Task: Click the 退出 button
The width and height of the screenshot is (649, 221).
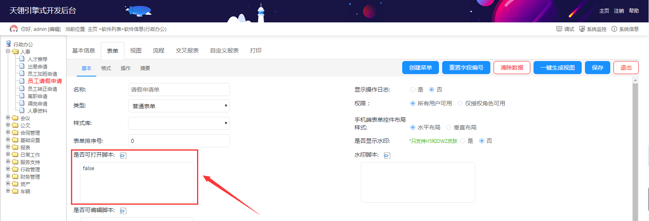Action: pyautogui.click(x=626, y=68)
